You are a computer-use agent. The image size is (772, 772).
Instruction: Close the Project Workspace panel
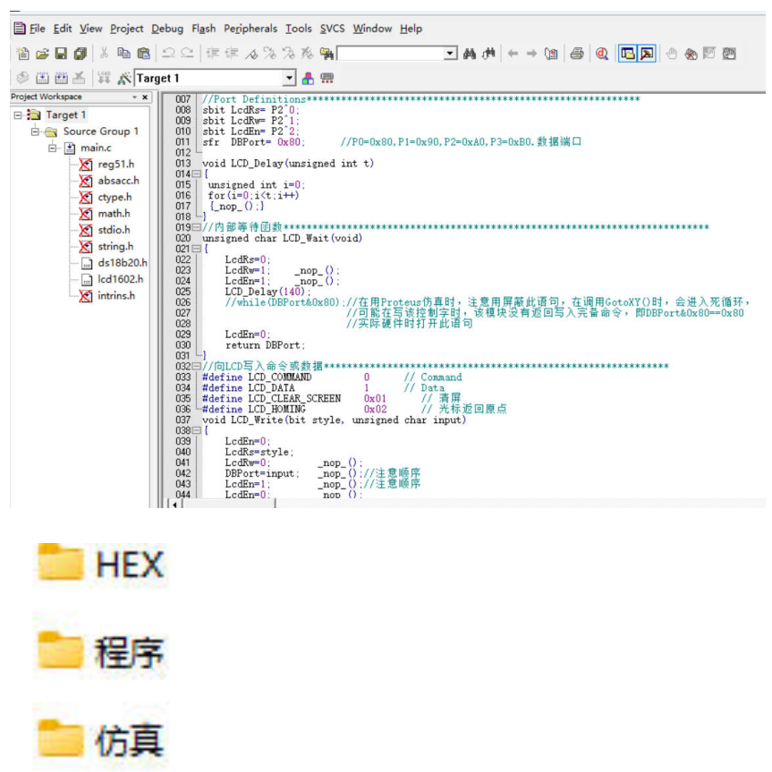146,97
